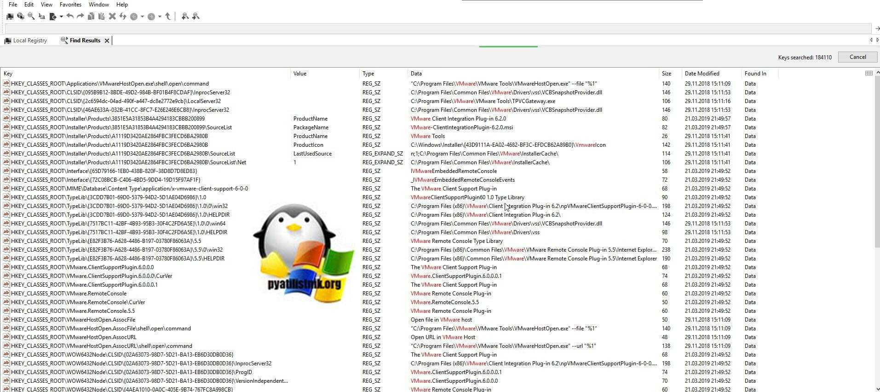Open the Forward button history dropdown
Screen dimensions: 880x392
coord(160,17)
